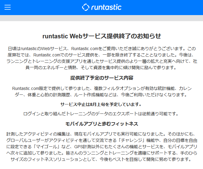The width and height of the screenshot is (203, 169).
Task: Click the line starting 'ランニングとトレーニングの支援アプリ'
Action: tap(101, 61)
